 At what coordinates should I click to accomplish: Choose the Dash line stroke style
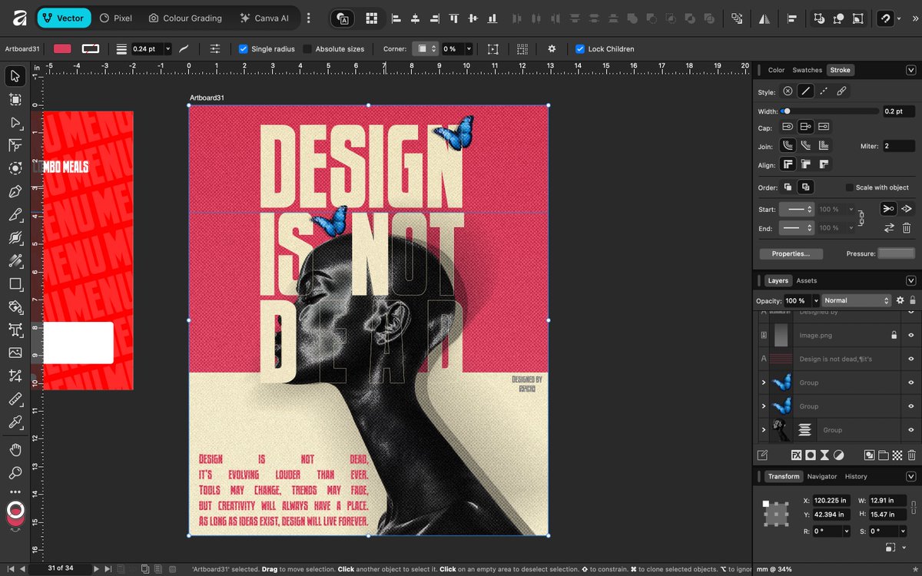[x=823, y=91]
